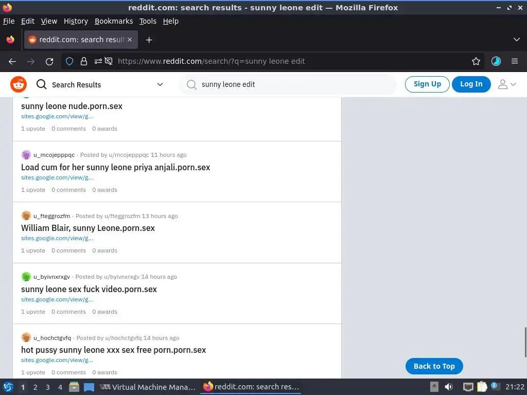Click the 21:22 taskbar clock

[x=515, y=387]
